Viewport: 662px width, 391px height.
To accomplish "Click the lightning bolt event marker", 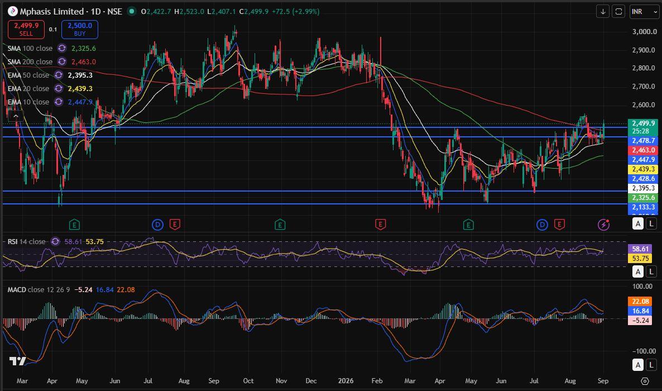I will pyautogui.click(x=604, y=225).
